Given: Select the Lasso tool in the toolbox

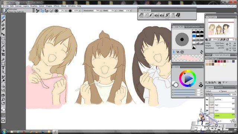Looking at the screenshot, I should click(x=3, y=42).
